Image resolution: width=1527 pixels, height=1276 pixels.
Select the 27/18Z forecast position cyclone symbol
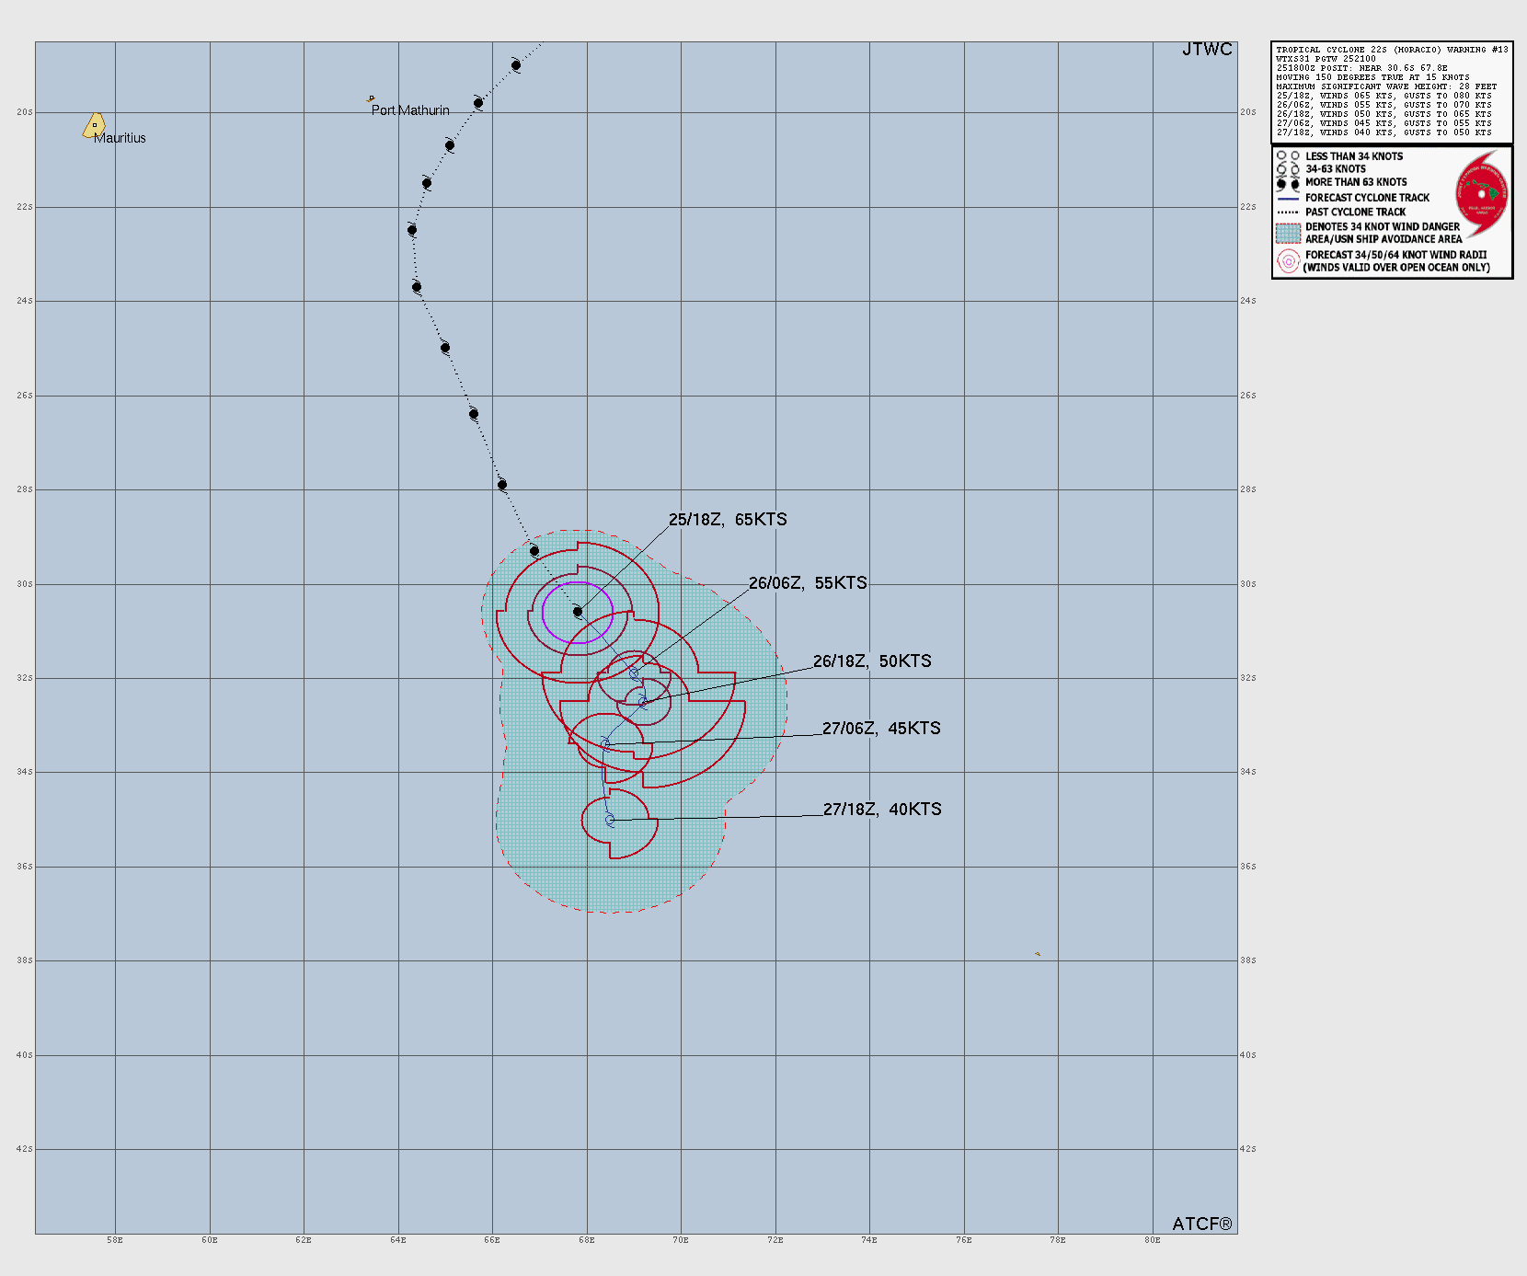click(x=610, y=820)
